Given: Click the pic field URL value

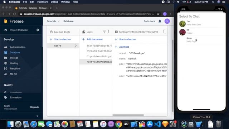Looking at the screenshot, I should [x=147, y=67].
